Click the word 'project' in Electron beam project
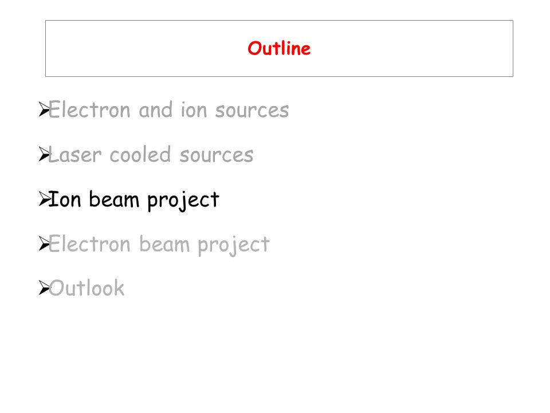550x413 pixels. point(234,245)
